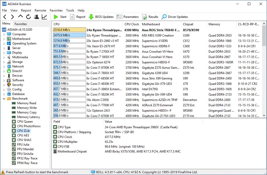The height and width of the screenshot is (175, 267).
Task: Select the FP64 Ray-Trace benchmark
Action: pyautogui.click(x=27, y=163)
